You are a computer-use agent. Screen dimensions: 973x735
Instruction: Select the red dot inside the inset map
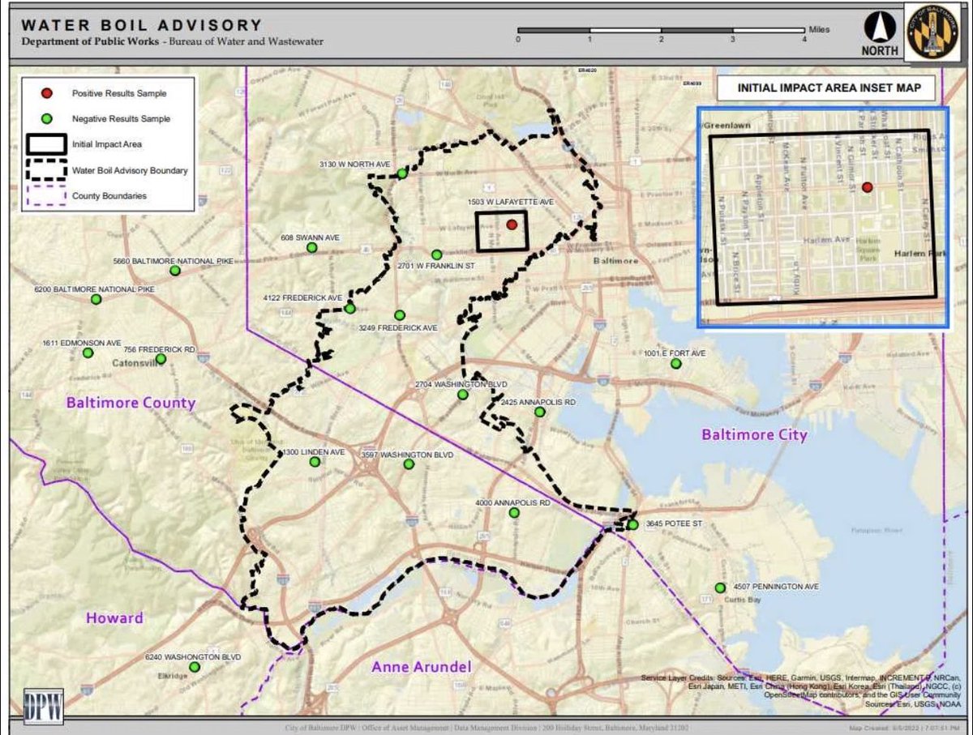click(x=868, y=187)
